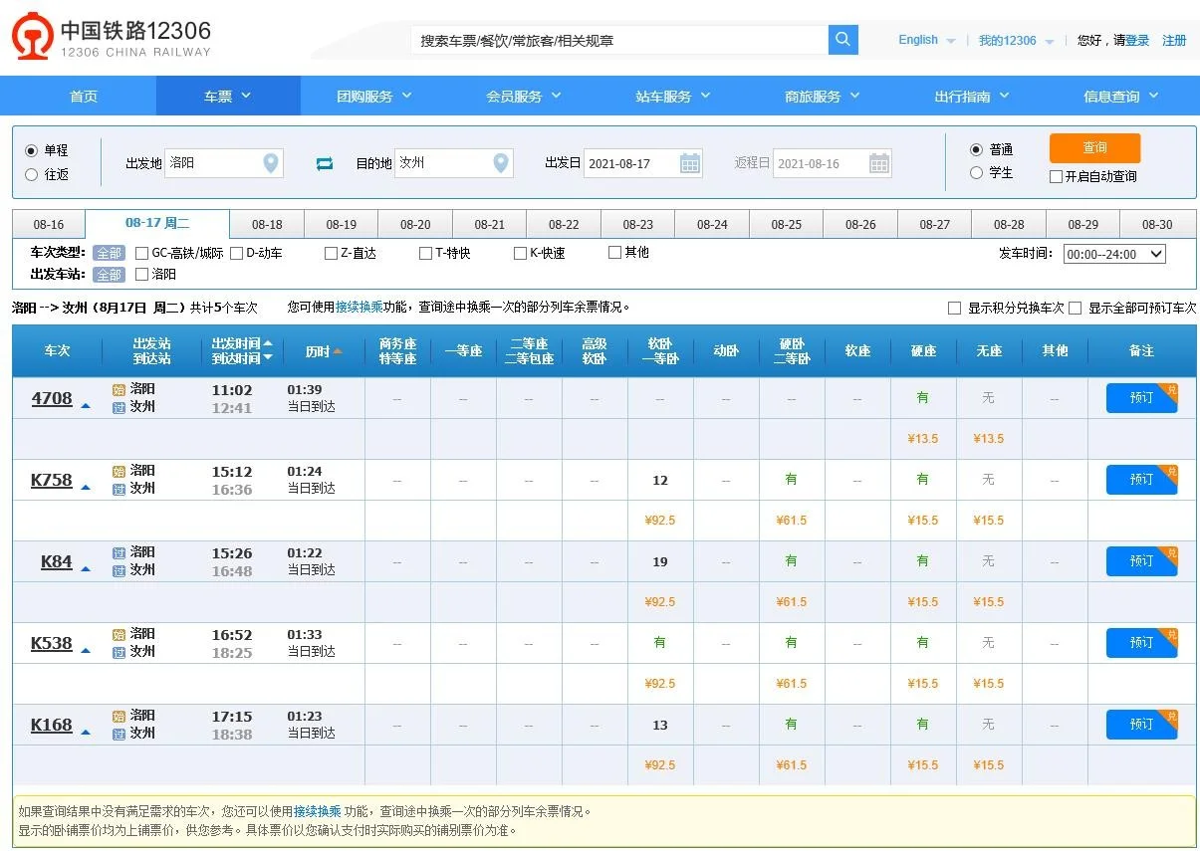Viewport: 1200px width, 851px height.
Task: Open the destination city location pin picker
Action: click(x=500, y=163)
